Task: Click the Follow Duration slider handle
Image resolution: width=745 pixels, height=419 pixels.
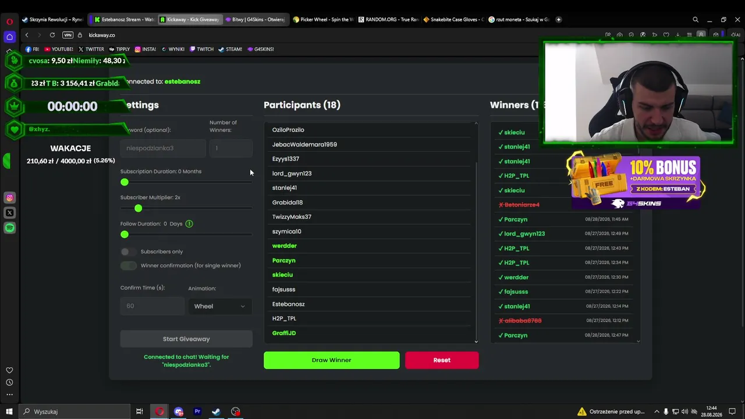Action: (125, 235)
